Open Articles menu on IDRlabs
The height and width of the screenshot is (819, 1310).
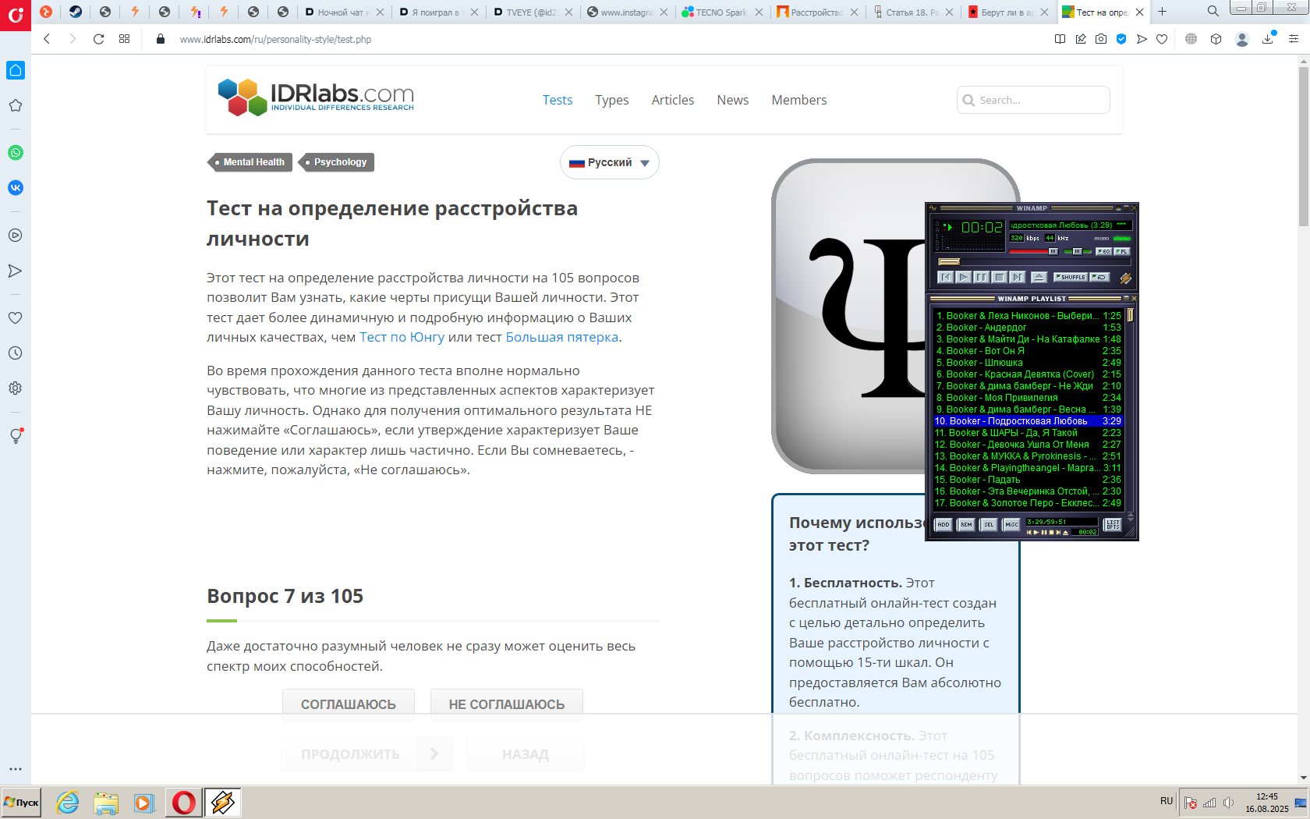(673, 100)
